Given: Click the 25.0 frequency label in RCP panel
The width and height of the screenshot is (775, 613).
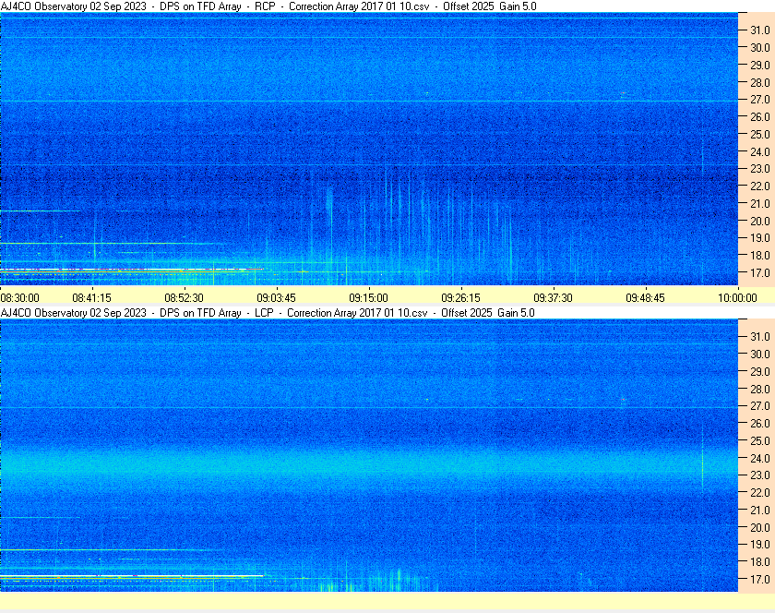Looking at the screenshot, I should click(760, 134).
